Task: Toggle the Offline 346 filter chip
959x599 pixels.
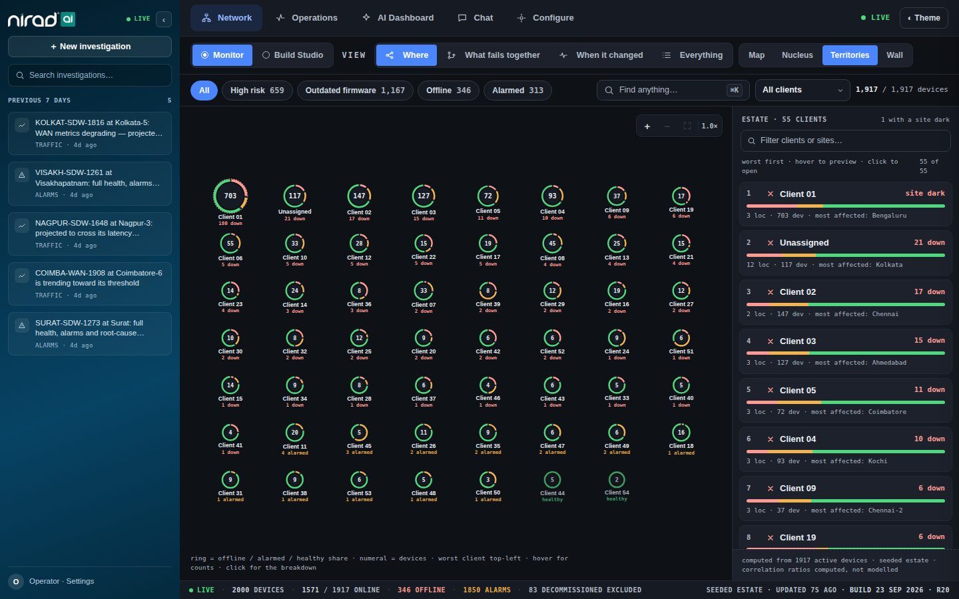Action: pyautogui.click(x=448, y=91)
